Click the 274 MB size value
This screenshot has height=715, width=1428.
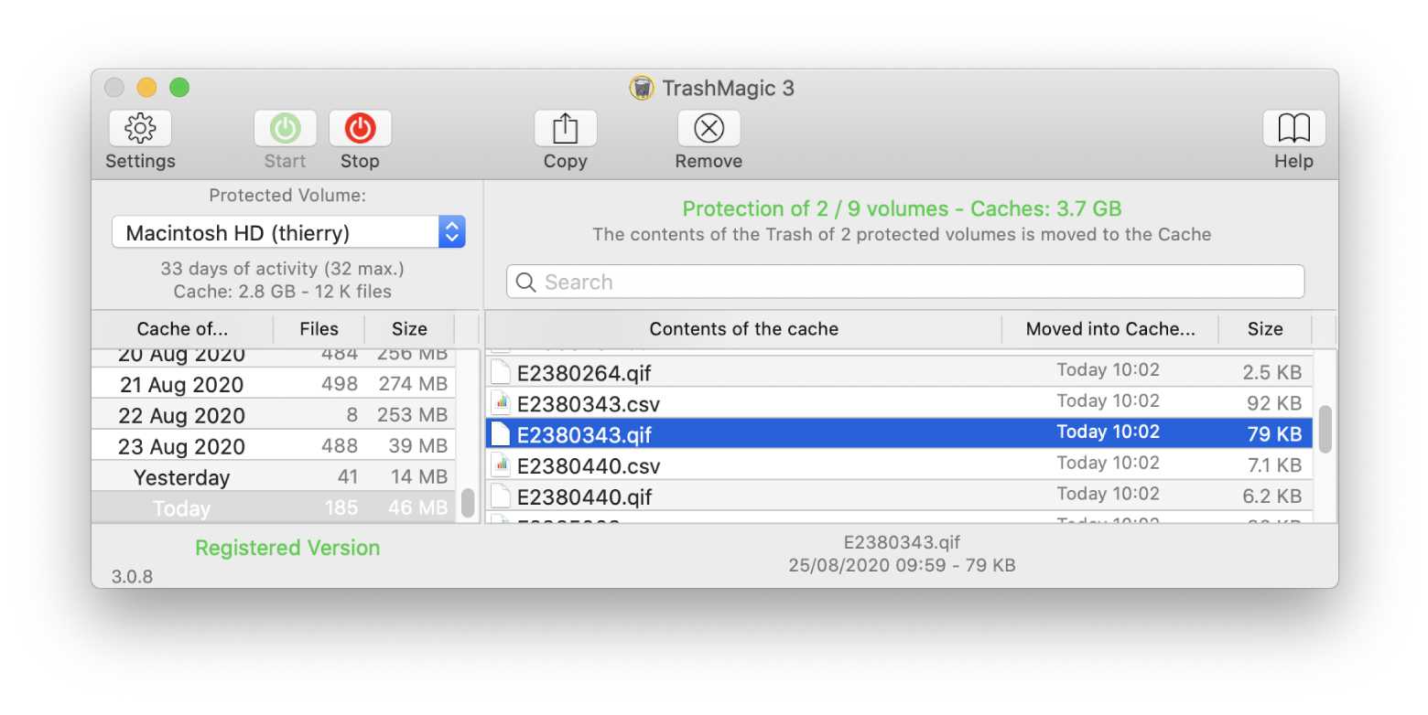413,384
